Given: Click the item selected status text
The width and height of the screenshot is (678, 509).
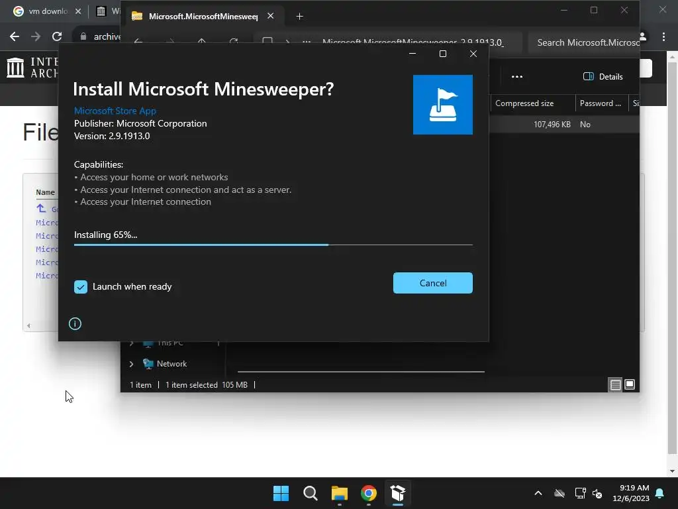Looking at the screenshot, I should click(191, 385).
